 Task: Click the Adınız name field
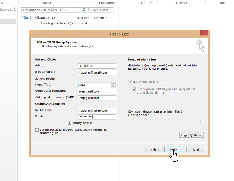97,66
